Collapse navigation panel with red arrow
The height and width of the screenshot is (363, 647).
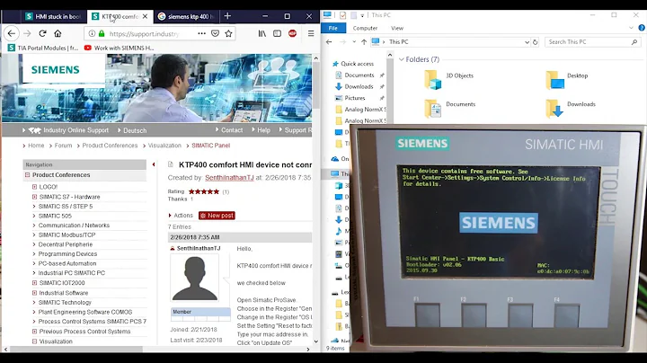coord(154,164)
